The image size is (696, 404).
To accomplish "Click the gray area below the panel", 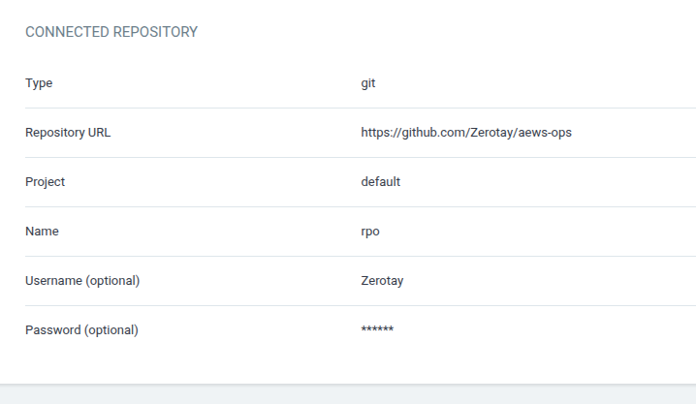I will [348, 394].
